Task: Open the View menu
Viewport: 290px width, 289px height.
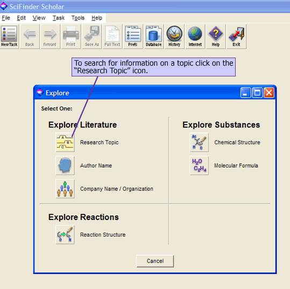Action: [x=39, y=18]
